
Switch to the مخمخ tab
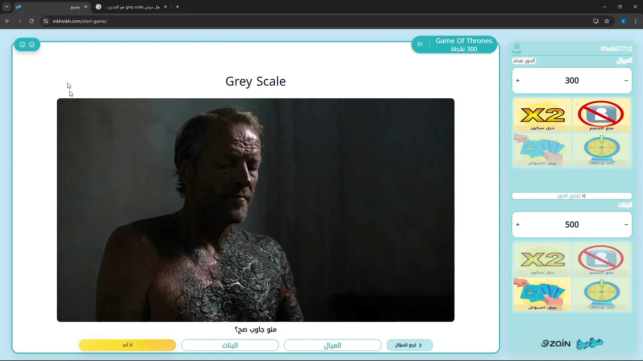[51, 7]
